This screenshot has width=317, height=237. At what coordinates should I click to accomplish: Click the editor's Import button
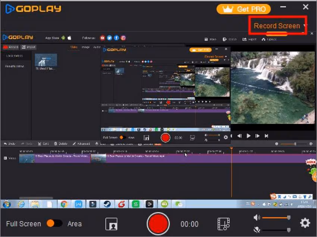click(28, 47)
